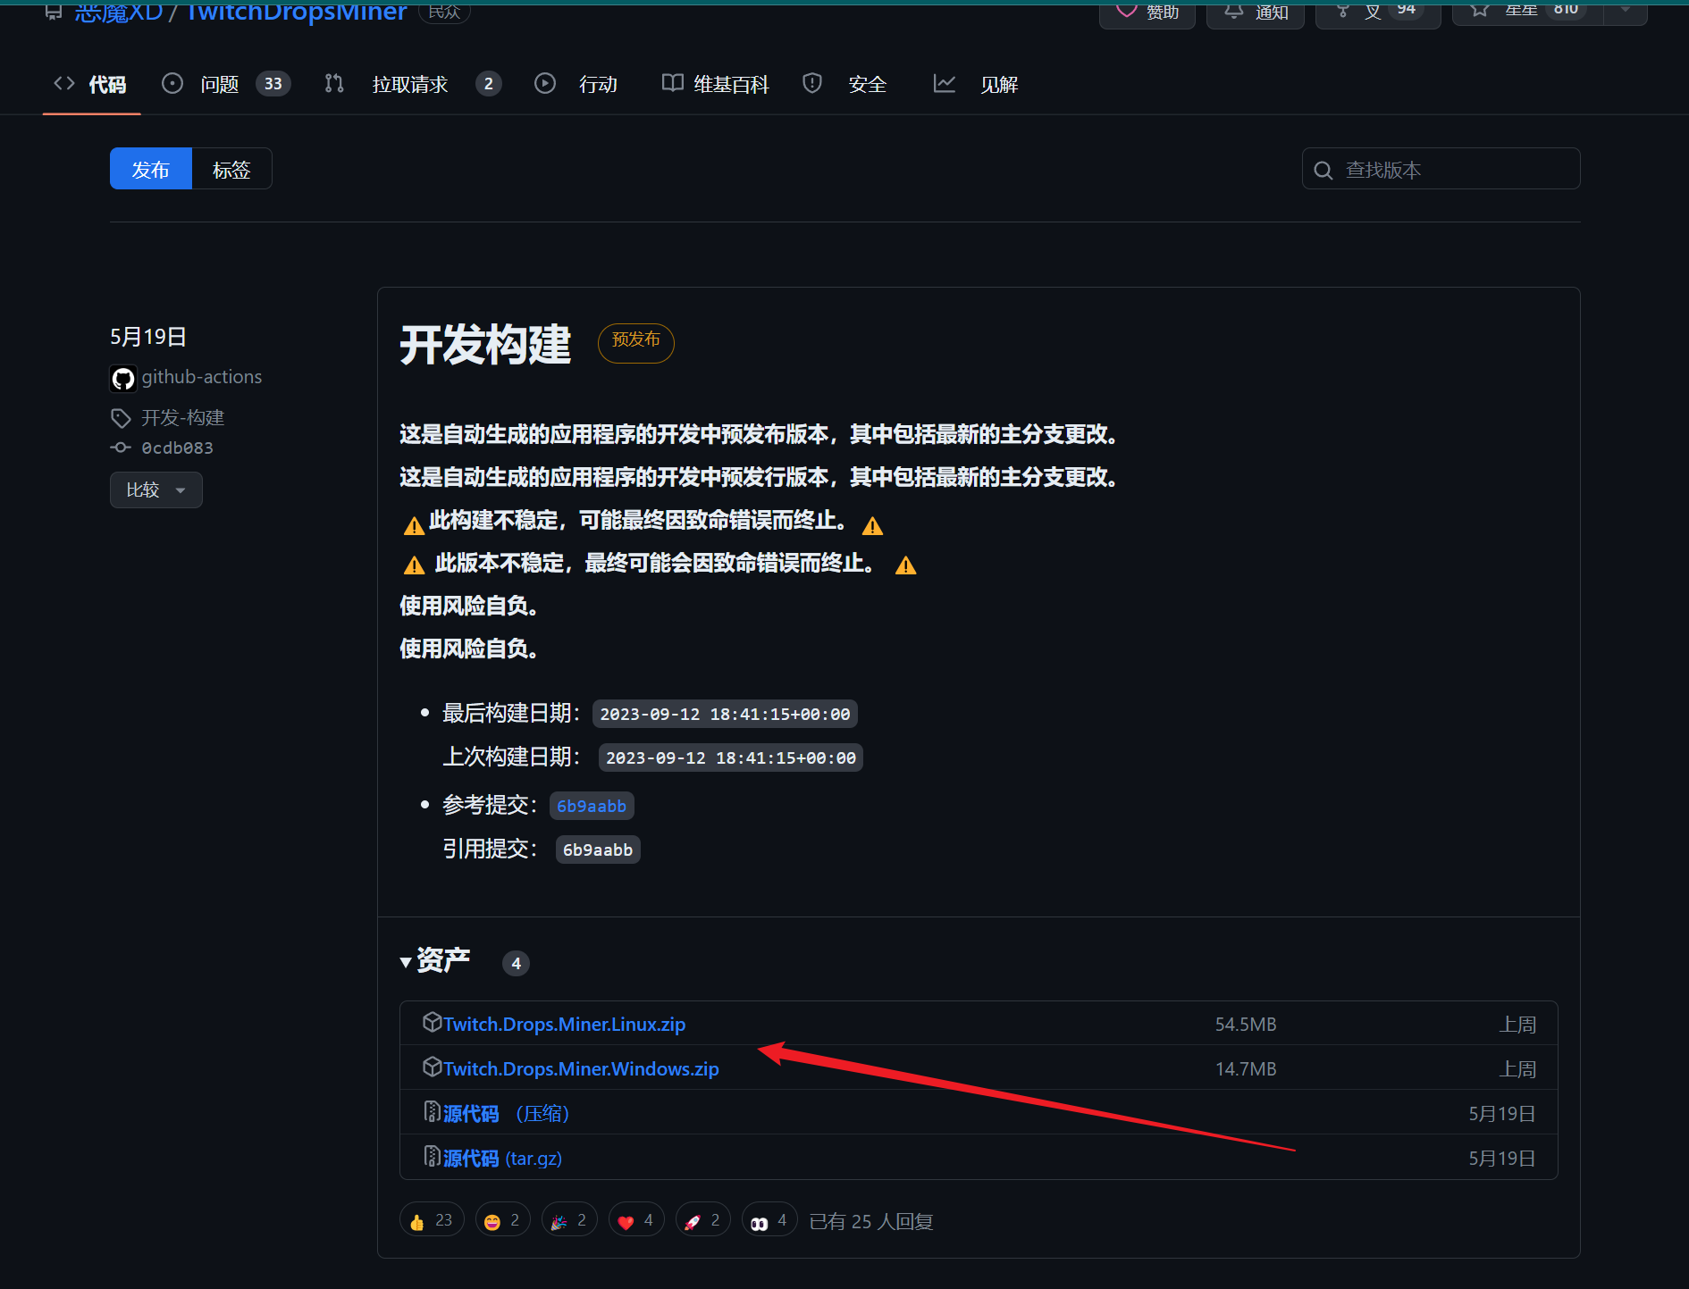Click the 预发布 pre-release badge
The height and width of the screenshot is (1289, 1689).
[x=635, y=343]
